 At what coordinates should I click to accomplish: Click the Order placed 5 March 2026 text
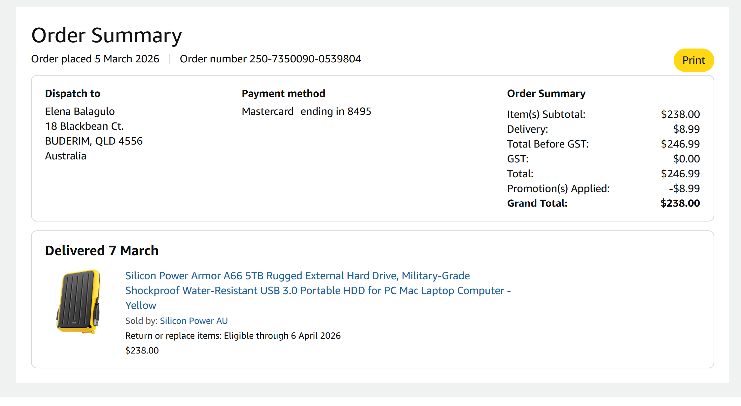[x=95, y=59]
